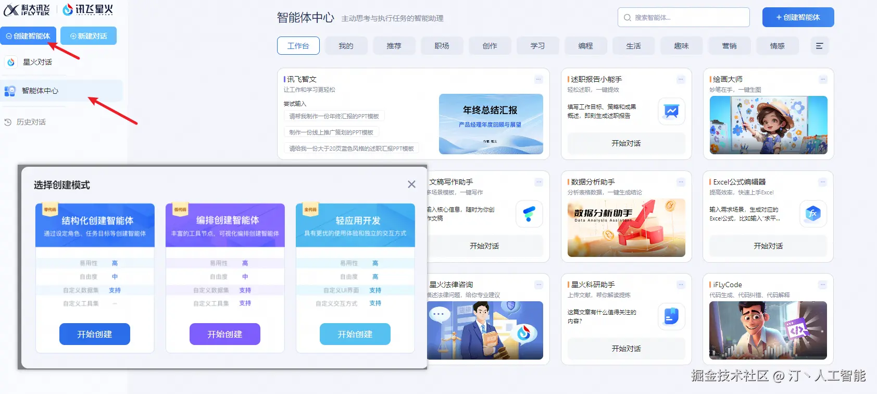Switch to the 职场 tab
Screen dimensions: 877x394
pyautogui.click(x=442, y=46)
